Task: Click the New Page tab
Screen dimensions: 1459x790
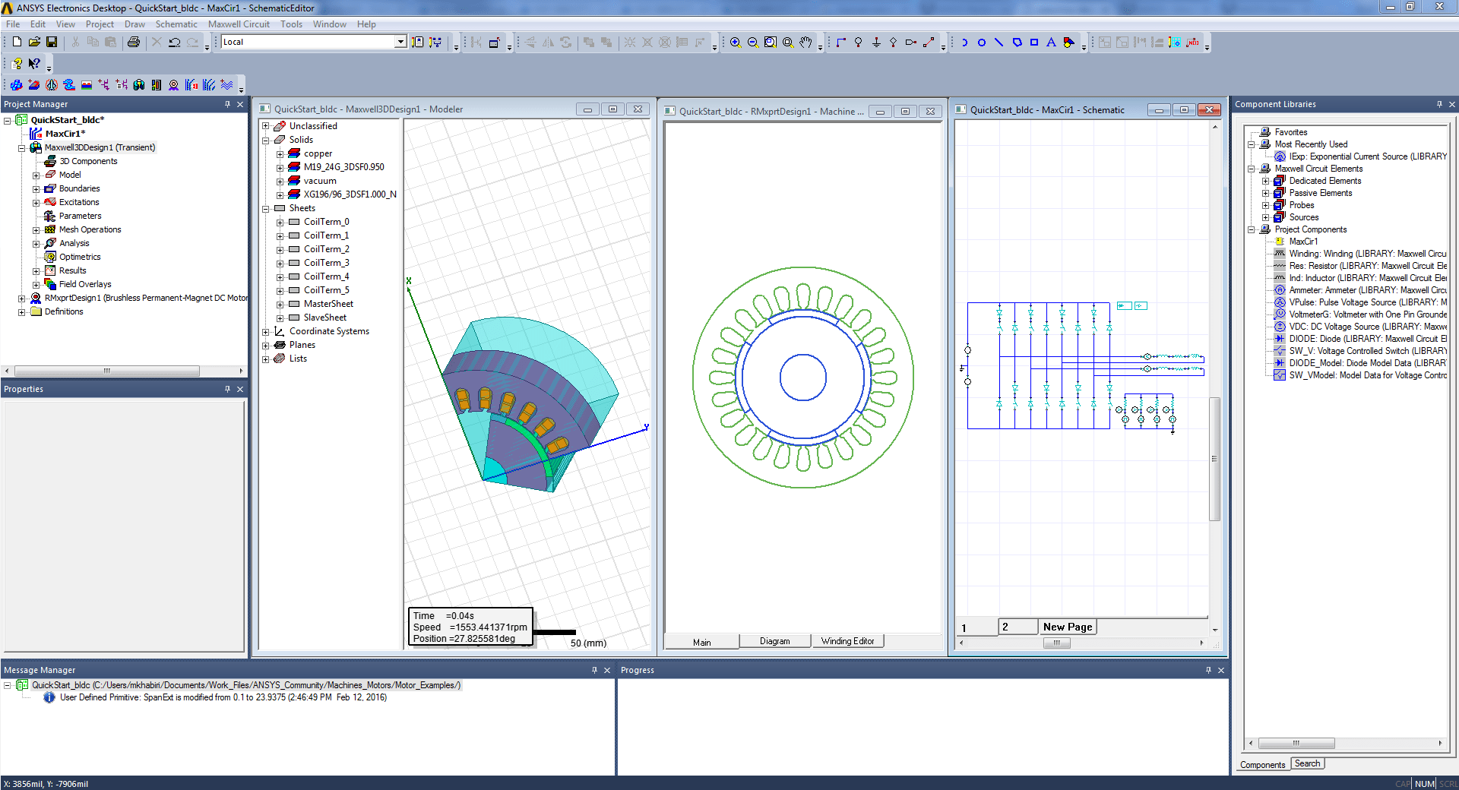Action: [x=1068, y=627]
